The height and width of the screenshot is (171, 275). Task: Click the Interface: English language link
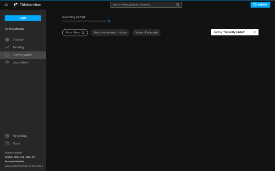[x=13, y=153]
